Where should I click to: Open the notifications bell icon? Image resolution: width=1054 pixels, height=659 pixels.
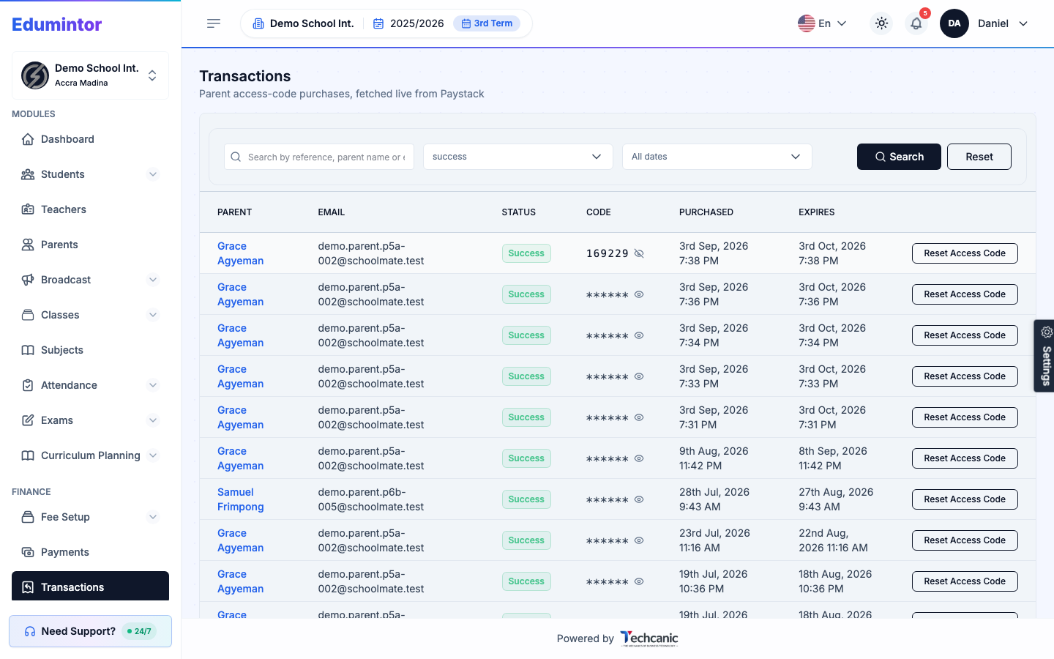point(916,23)
